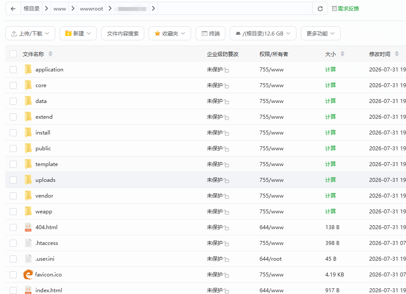Calculate size of data folder
Image resolution: width=406 pixels, height=294 pixels.
(331, 101)
